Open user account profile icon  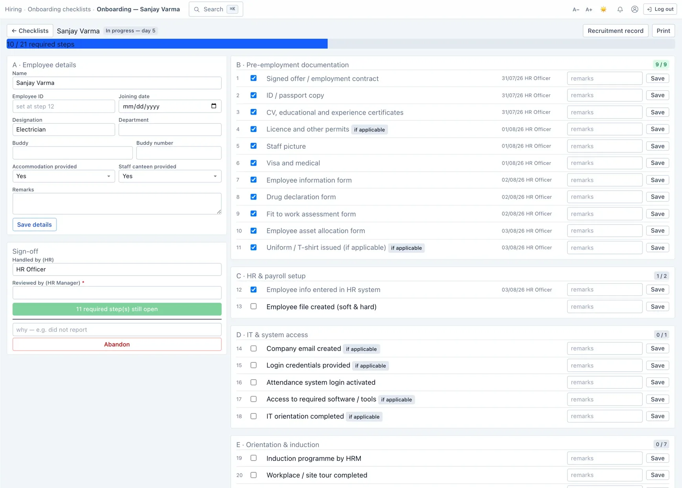pos(634,9)
